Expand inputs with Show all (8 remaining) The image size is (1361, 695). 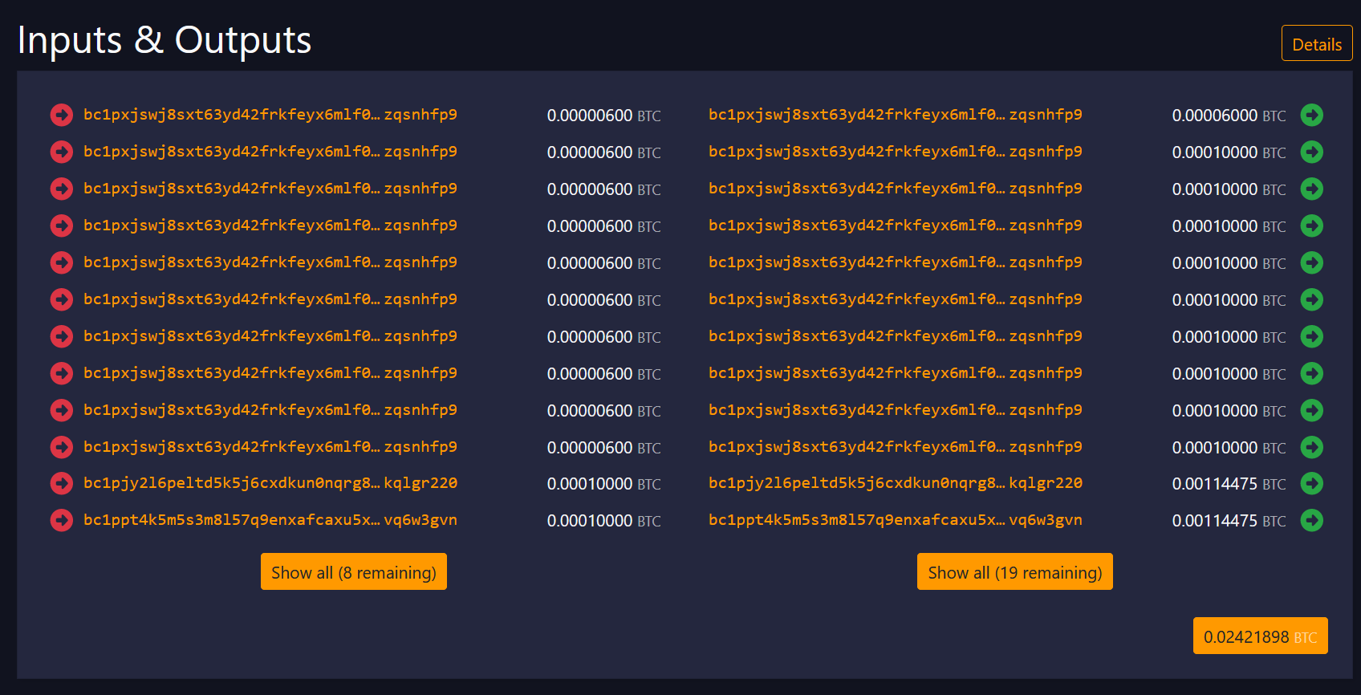[353, 572]
